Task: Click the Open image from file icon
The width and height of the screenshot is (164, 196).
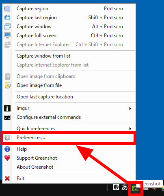Action: [x=8, y=85]
